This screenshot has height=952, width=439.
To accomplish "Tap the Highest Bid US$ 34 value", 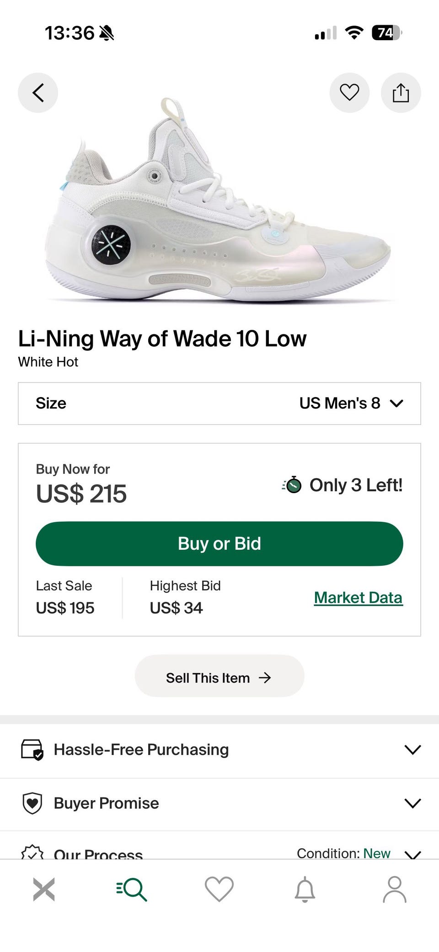I will [177, 608].
